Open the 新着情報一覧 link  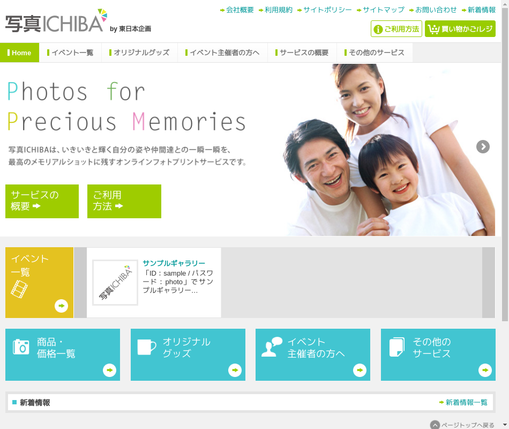pos(463,402)
